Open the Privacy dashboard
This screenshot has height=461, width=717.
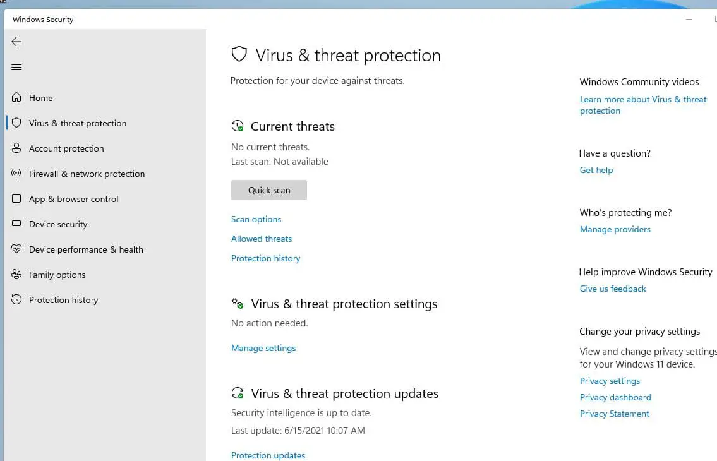(615, 397)
